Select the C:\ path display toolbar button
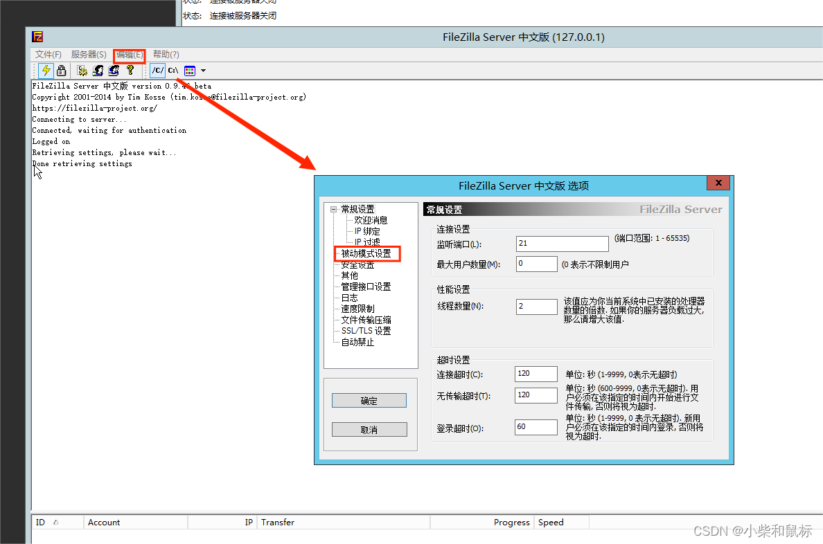Image resolution: width=823 pixels, height=544 pixels. tap(173, 71)
